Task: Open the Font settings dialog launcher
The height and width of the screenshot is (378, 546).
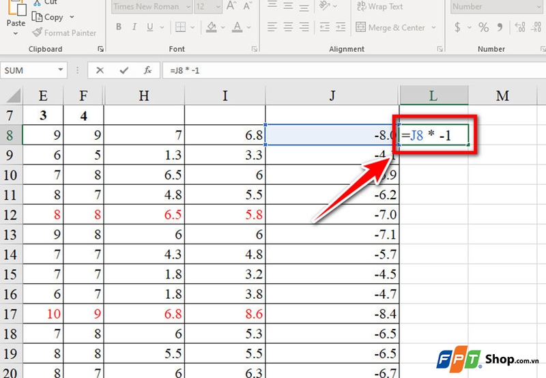Action: [255, 49]
